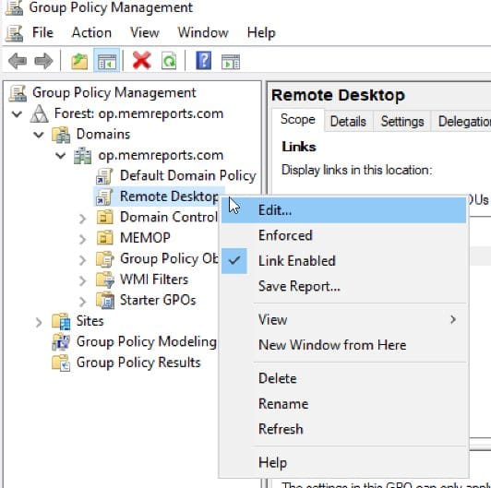Open the View menu in menu bar
The height and width of the screenshot is (488, 491).
click(x=145, y=32)
